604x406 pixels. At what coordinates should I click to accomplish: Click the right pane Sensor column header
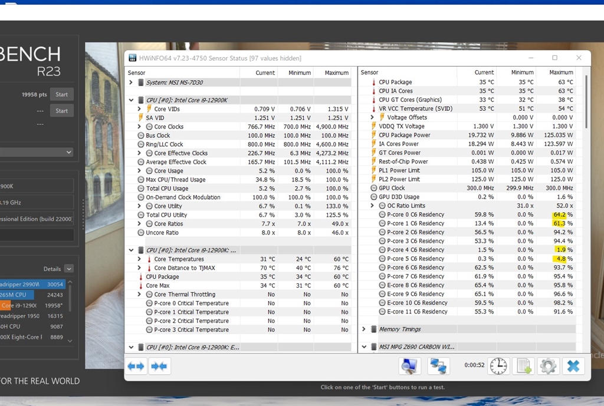pyautogui.click(x=408, y=72)
